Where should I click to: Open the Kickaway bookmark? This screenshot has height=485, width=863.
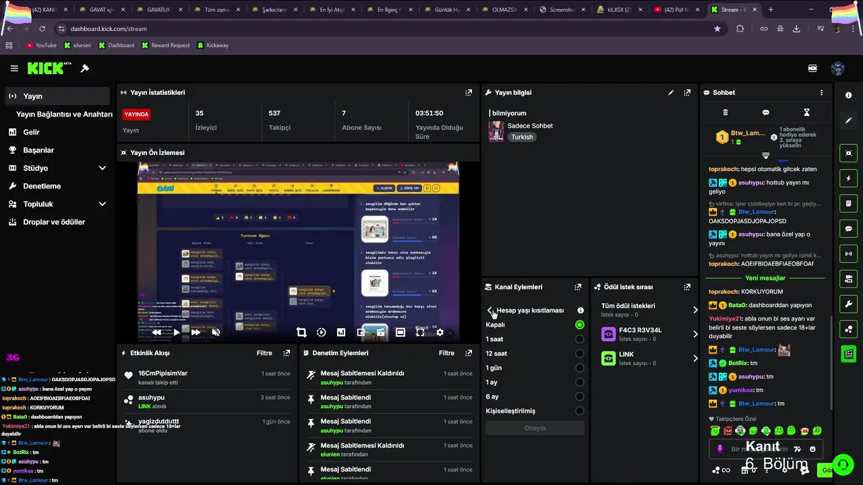213,45
